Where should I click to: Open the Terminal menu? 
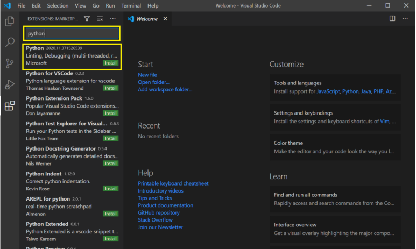click(131, 5)
